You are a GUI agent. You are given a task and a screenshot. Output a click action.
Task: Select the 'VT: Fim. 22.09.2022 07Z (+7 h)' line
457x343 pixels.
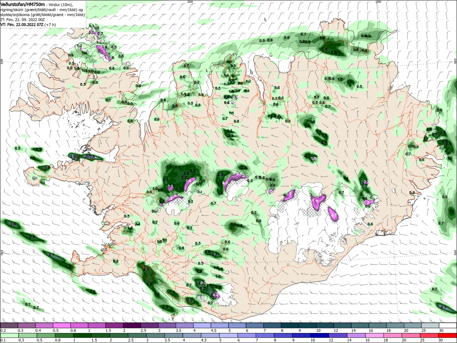pos(28,25)
